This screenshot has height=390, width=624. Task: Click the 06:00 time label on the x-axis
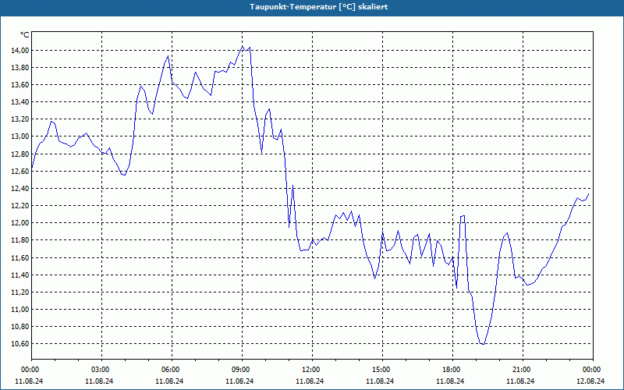coord(170,369)
